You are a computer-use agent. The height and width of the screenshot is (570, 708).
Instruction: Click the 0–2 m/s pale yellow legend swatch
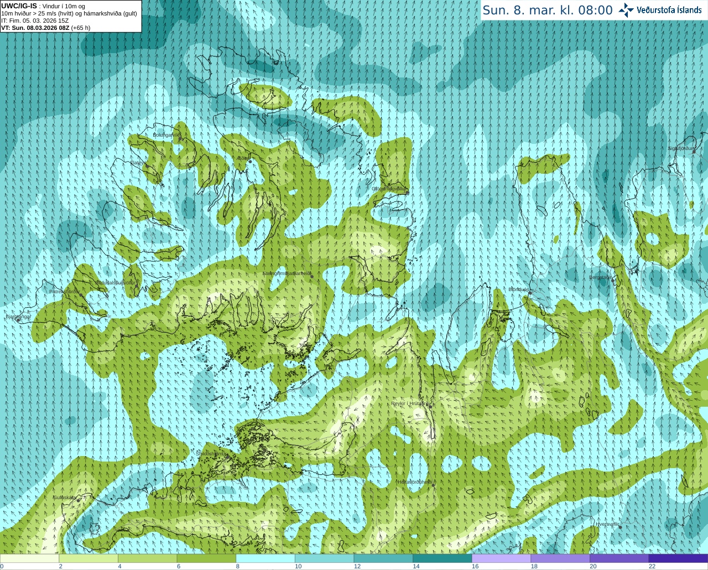pos(30,558)
